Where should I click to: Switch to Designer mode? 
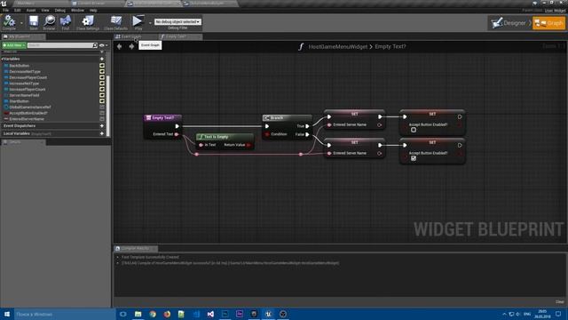[x=509, y=23]
